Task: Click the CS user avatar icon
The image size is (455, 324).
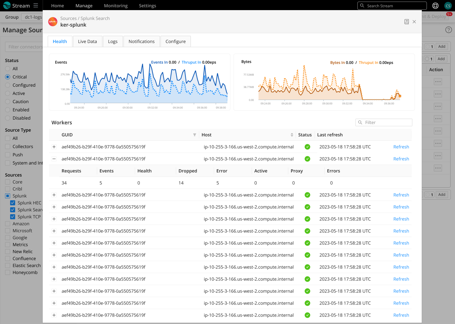Action: (x=448, y=6)
